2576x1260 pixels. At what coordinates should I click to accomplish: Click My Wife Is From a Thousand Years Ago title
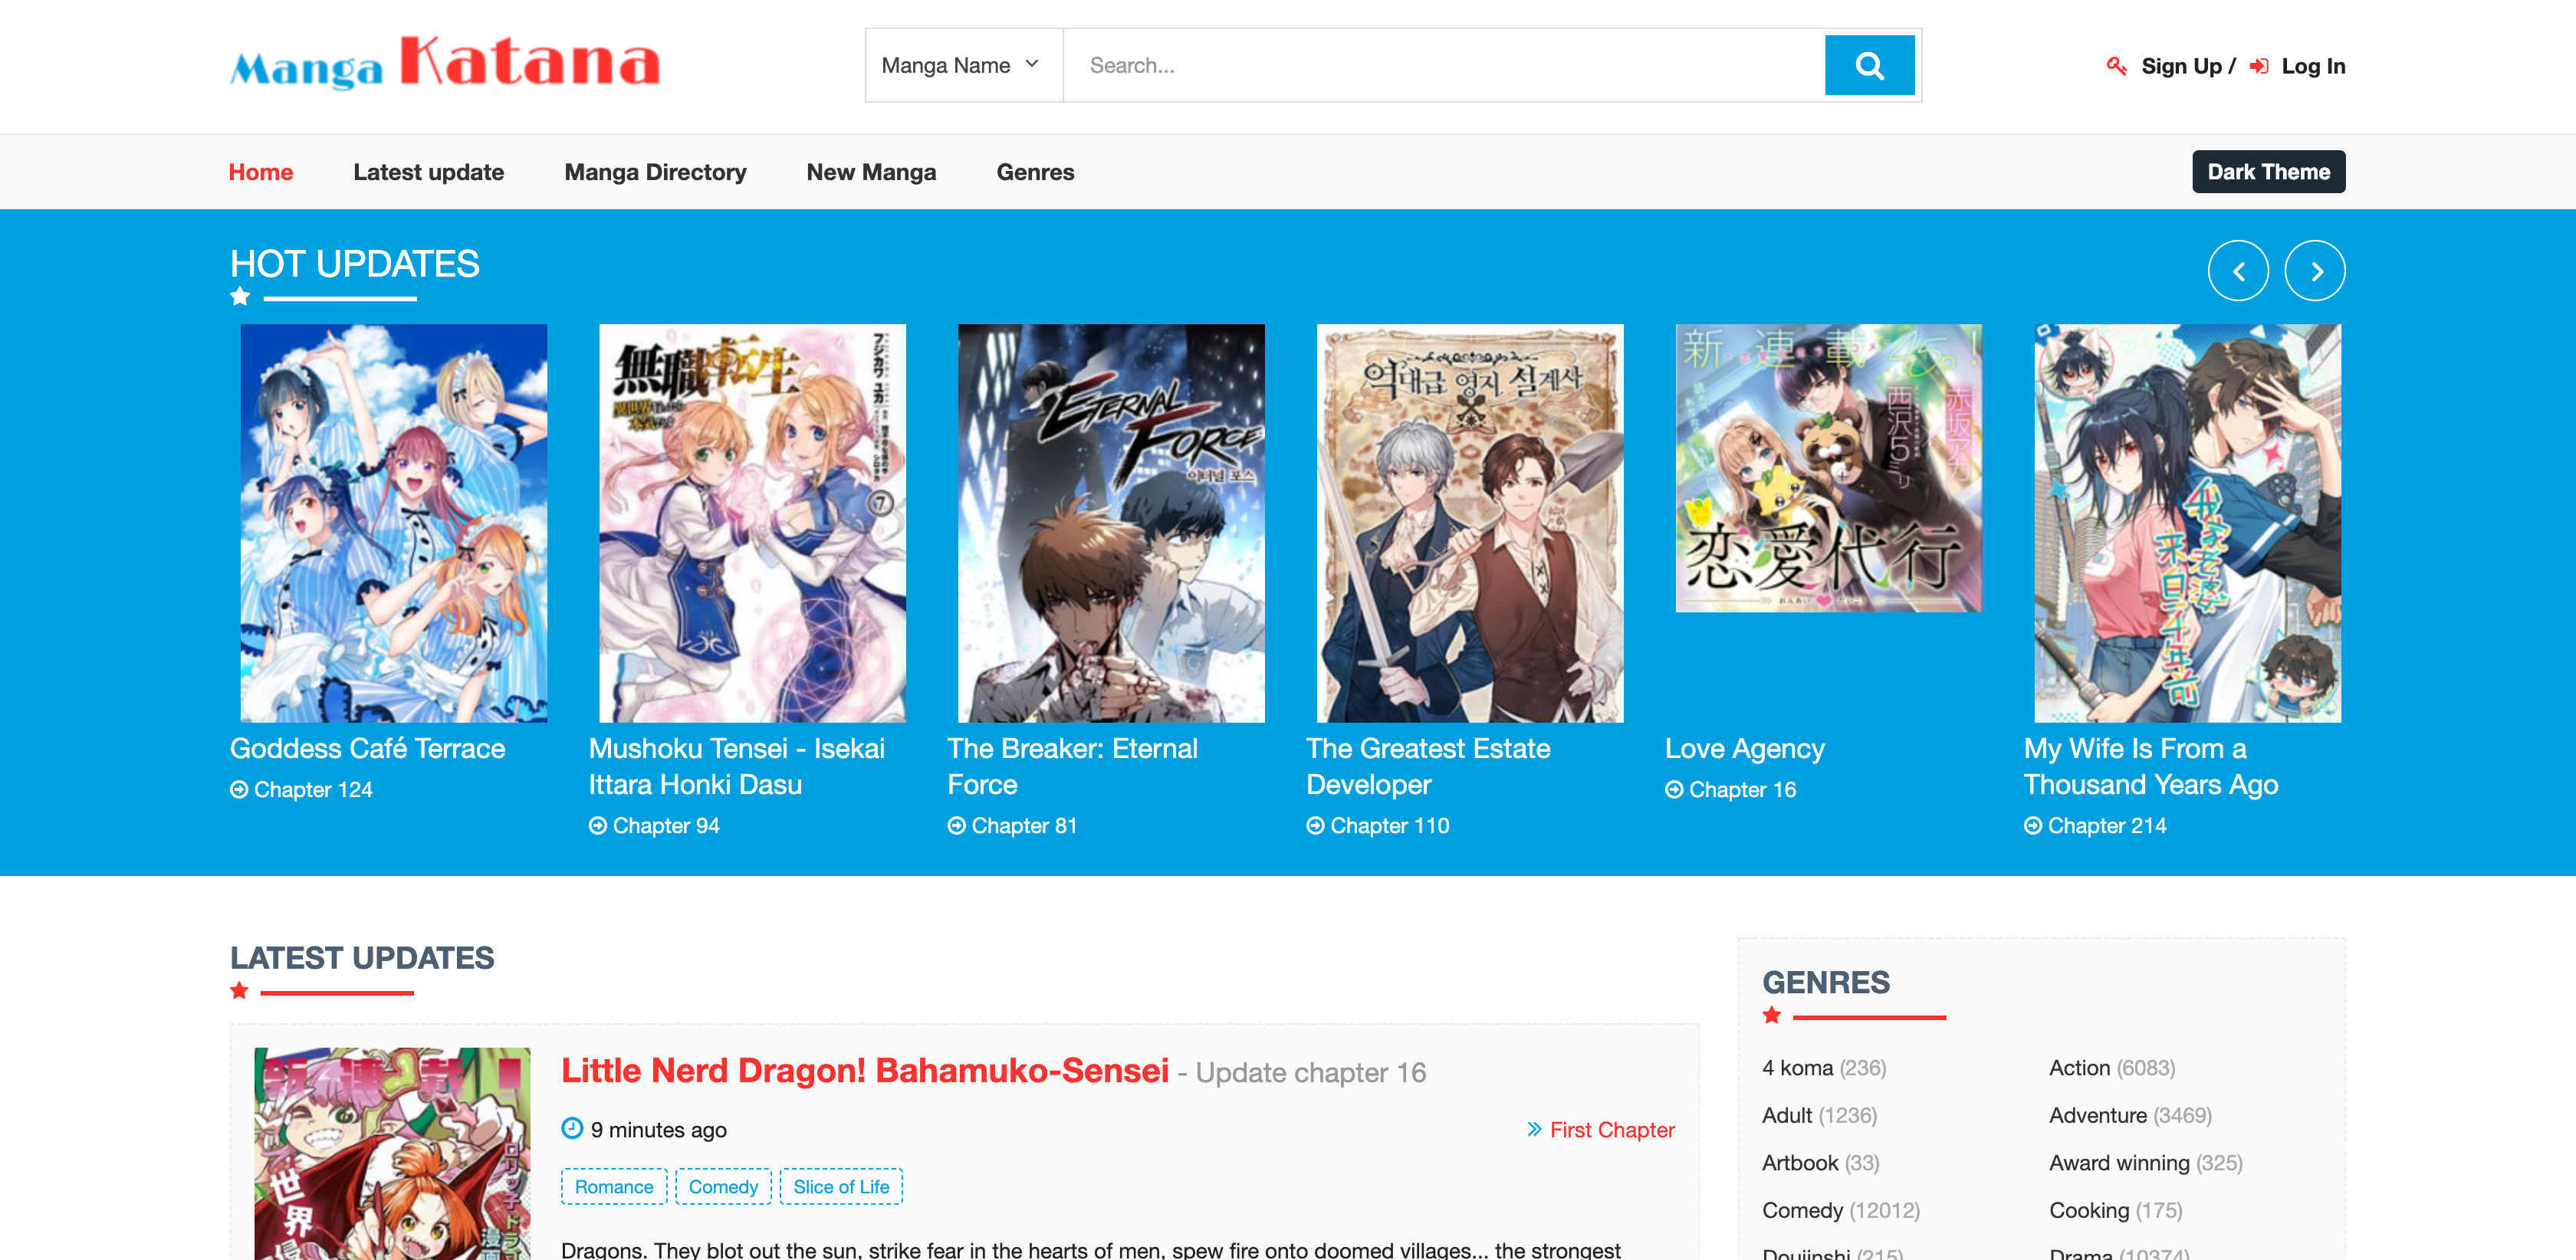point(2151,766)
